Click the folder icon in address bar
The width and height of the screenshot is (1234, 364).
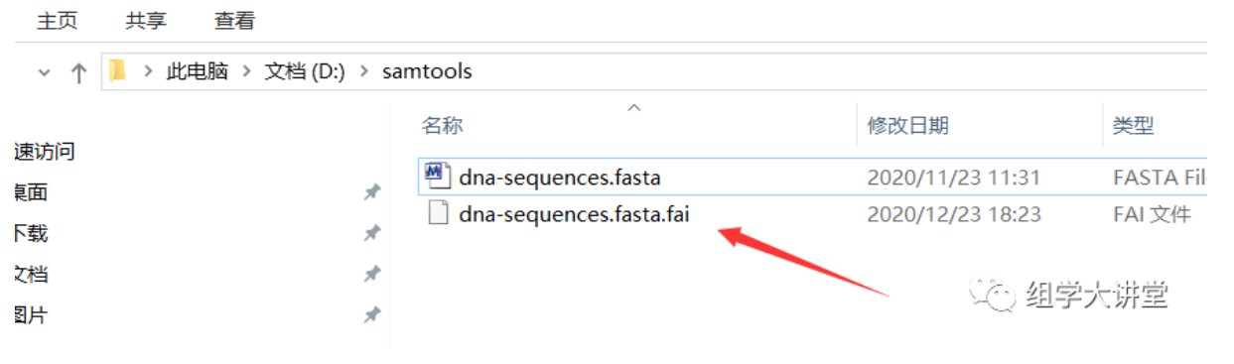[x=119, y=71]
